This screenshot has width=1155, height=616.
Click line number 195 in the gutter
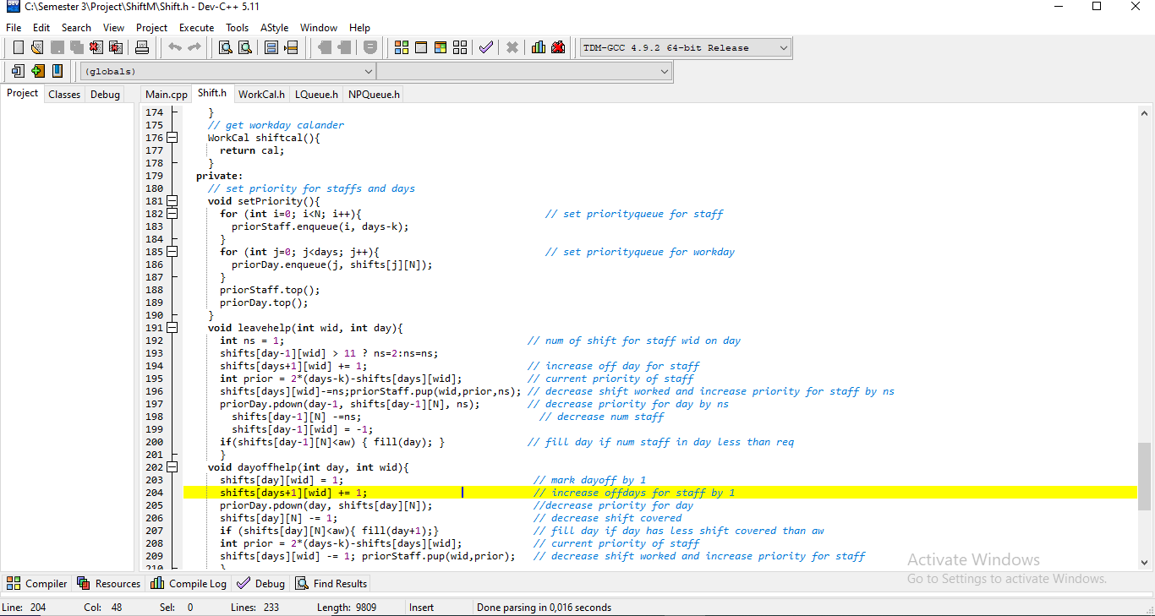pyautogui.click(x=154, y=379)
